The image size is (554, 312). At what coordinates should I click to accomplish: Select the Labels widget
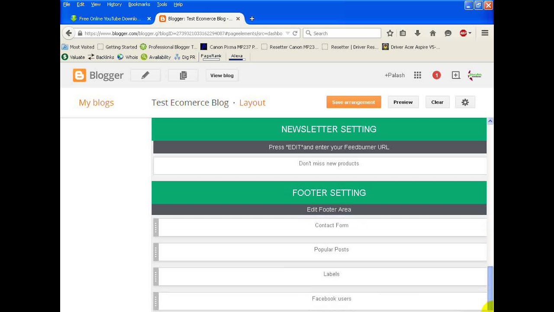[320, 276]
